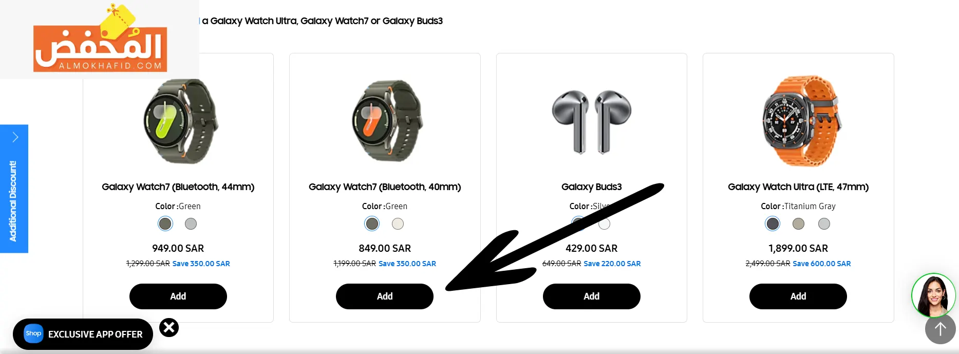
Task: Select the last light swatch for Watch Ultra
Action: pyautogui.click(x=824, y=223)
